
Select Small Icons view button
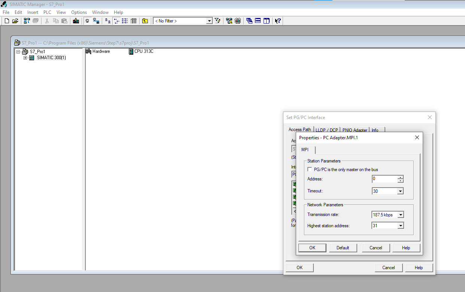(x=116, y=21)
